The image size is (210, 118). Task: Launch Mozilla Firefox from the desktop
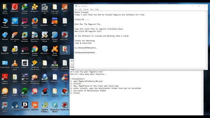point(35,23)
